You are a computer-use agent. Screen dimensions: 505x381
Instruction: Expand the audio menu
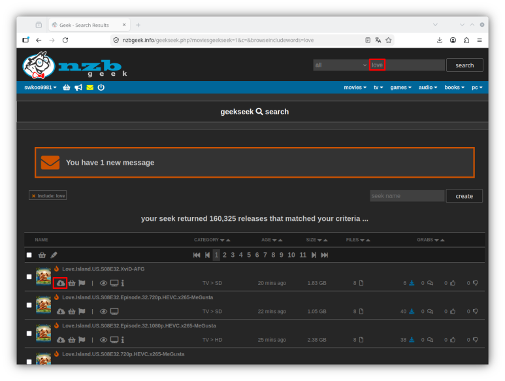[428, 88]
